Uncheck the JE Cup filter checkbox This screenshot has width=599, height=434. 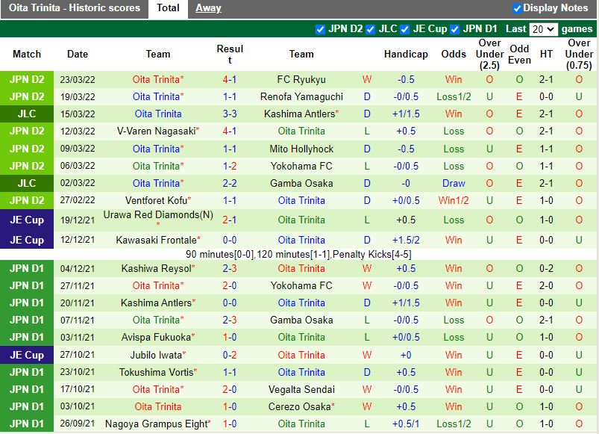coord(405,29)
